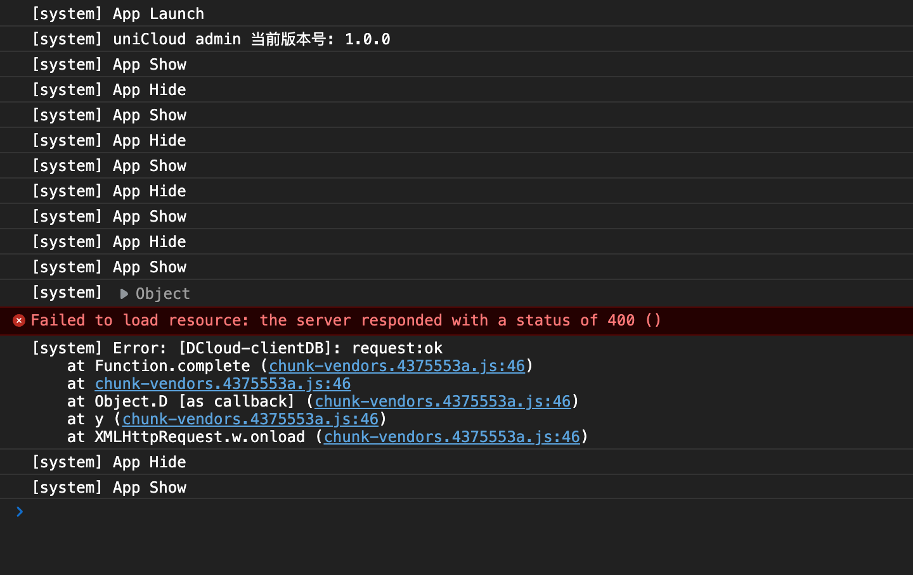The width and height of the screenshot is (913, 575).
Task: Click the first "App Show" log entry
Action: click(109, 65)
